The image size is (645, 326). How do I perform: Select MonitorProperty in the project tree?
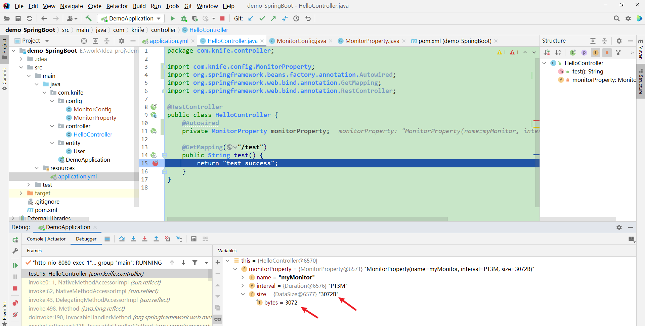tap(95, 118)
